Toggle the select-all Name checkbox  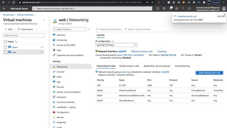(6, 42)
